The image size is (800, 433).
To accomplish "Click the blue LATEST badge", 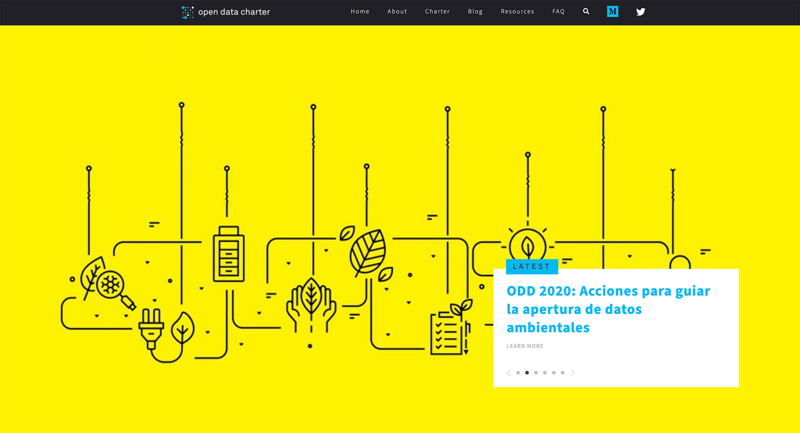I will (532, 267).
